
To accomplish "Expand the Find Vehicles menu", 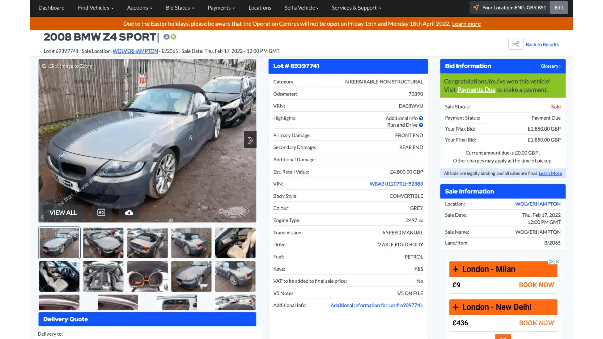I will [96, 8].
